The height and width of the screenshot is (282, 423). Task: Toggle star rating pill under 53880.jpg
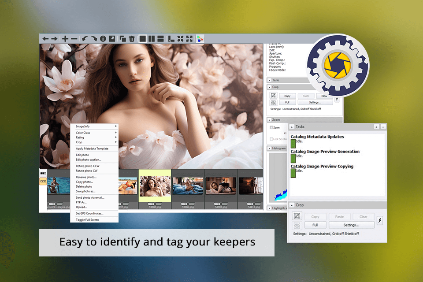click(151, 204)
